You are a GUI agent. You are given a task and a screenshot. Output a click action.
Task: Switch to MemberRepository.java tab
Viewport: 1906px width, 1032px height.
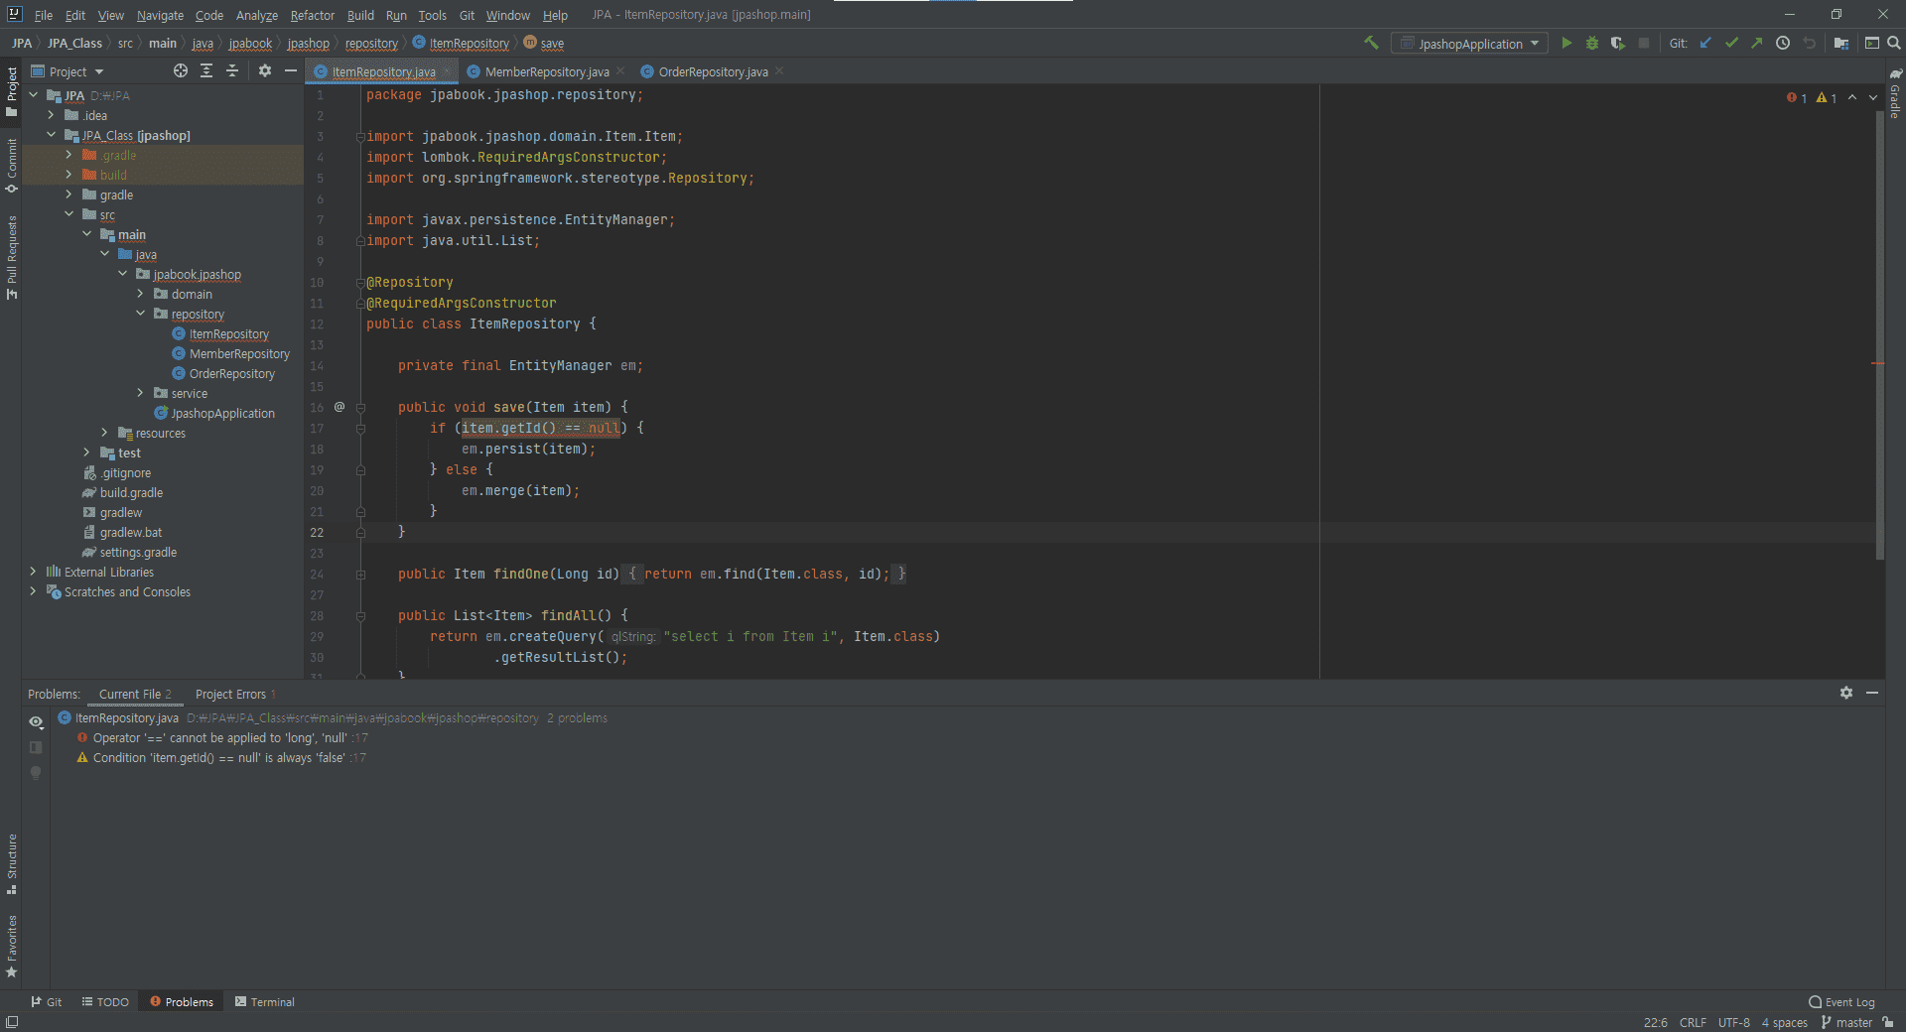546,72
